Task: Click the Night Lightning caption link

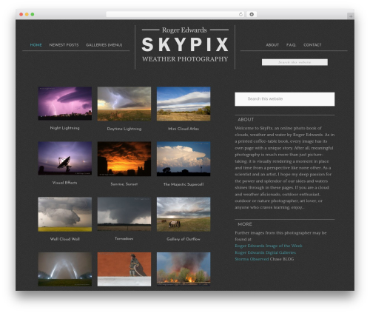Action: pyautogui.click(x=65, y=128)
